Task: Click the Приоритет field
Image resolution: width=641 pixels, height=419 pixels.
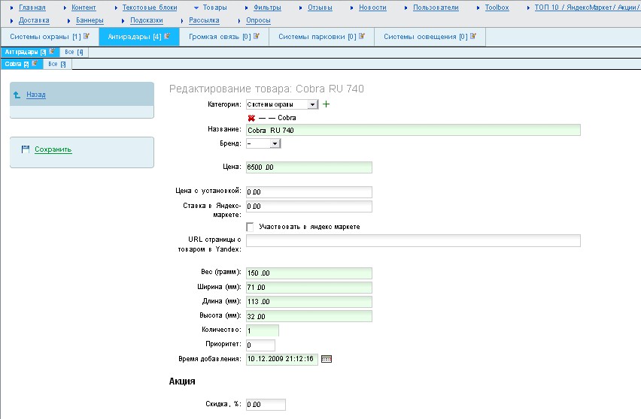Action: [x=260, y=345]
